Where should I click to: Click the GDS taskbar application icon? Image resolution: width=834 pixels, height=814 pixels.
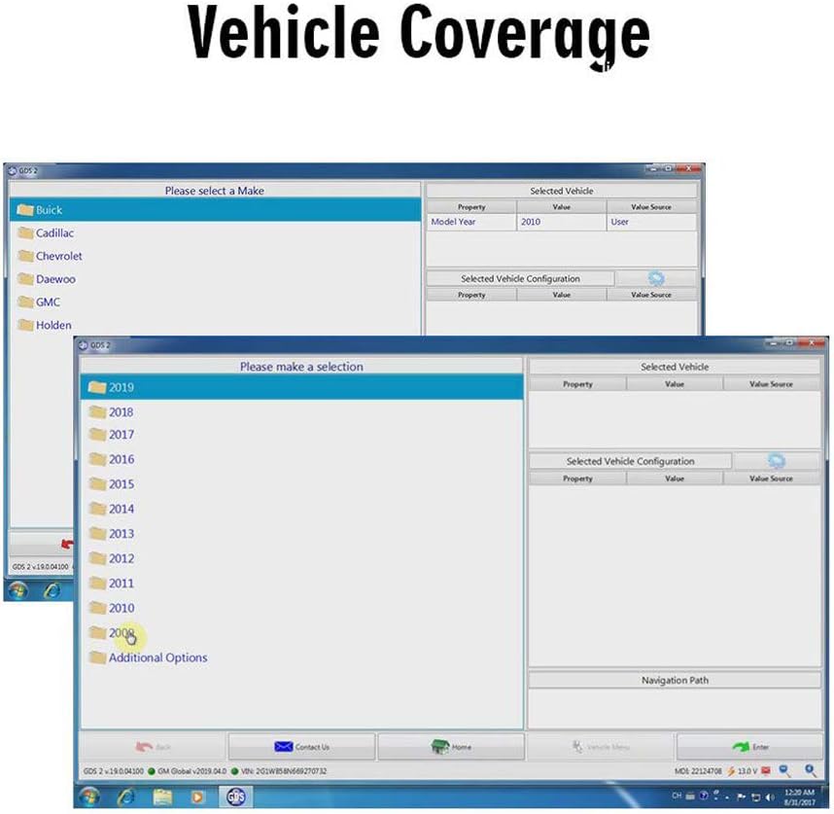pyautogui.click(x=235, y=796)
